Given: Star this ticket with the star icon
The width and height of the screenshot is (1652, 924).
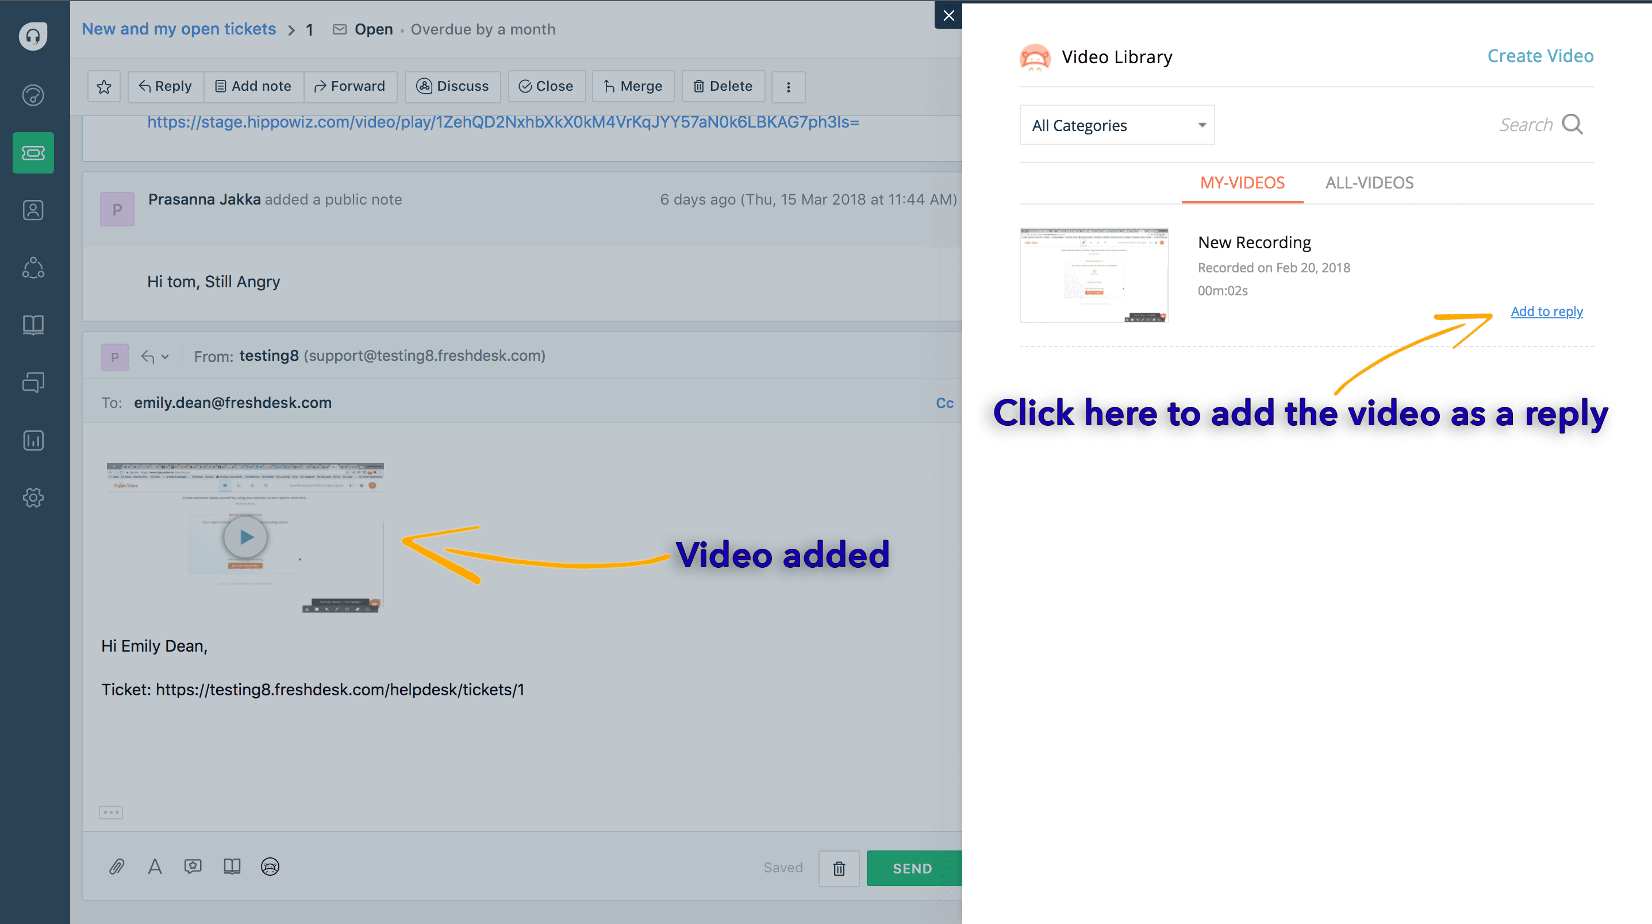Looking at the screenshot, I should click(104, 87).
